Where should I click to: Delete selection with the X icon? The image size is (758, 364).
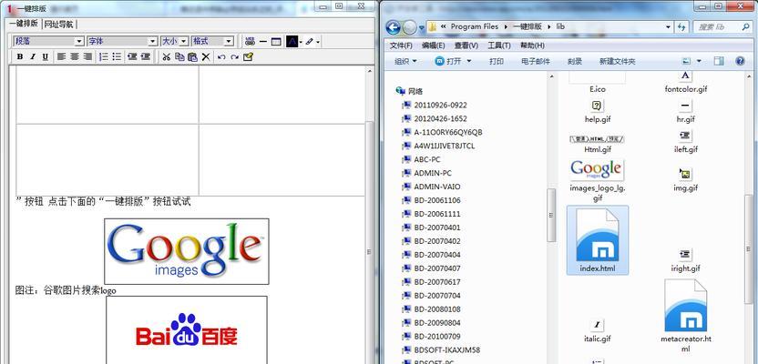(206, 57)
